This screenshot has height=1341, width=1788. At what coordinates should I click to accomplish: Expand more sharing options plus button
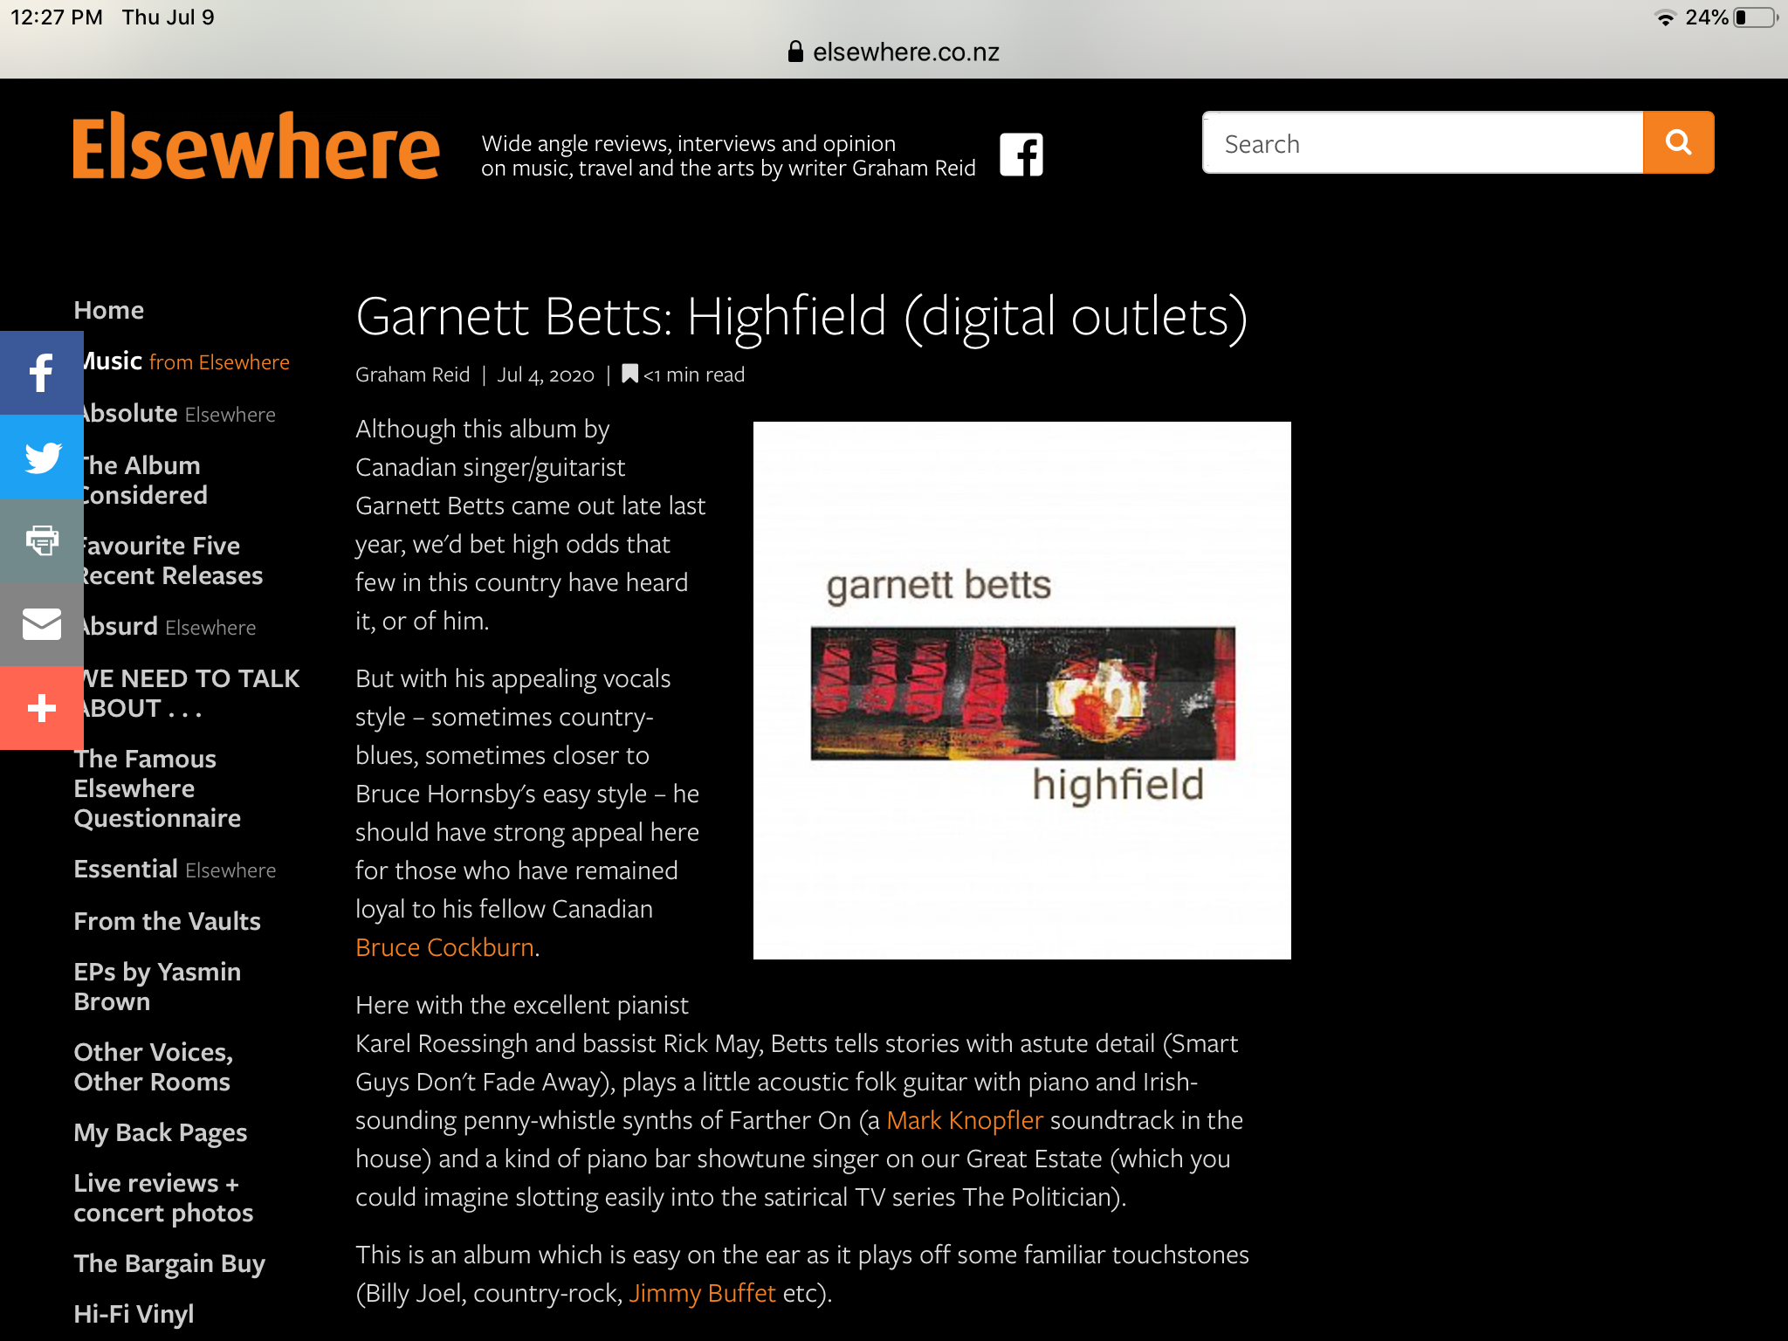[x=41, y=708]
